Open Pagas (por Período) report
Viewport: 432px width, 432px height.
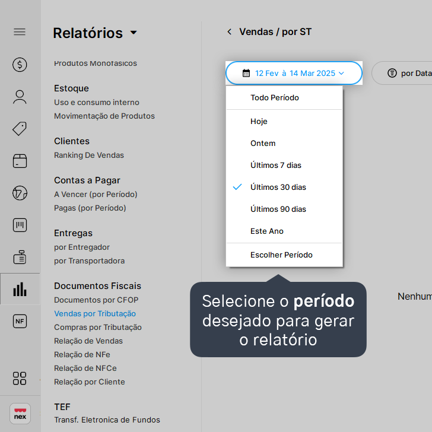[90, 208]
